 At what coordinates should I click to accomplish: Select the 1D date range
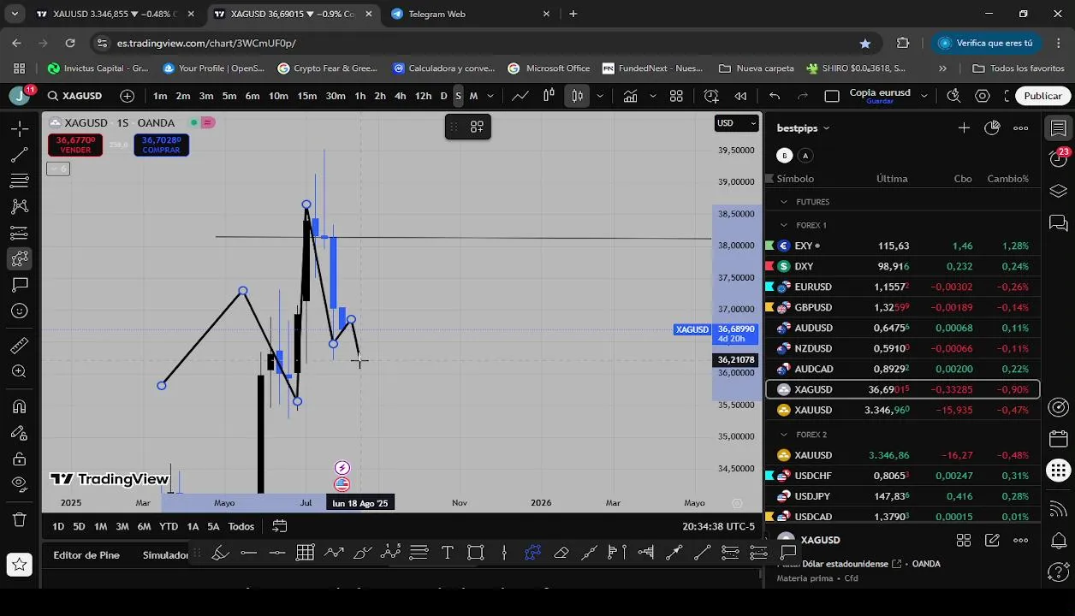point(58,526)
